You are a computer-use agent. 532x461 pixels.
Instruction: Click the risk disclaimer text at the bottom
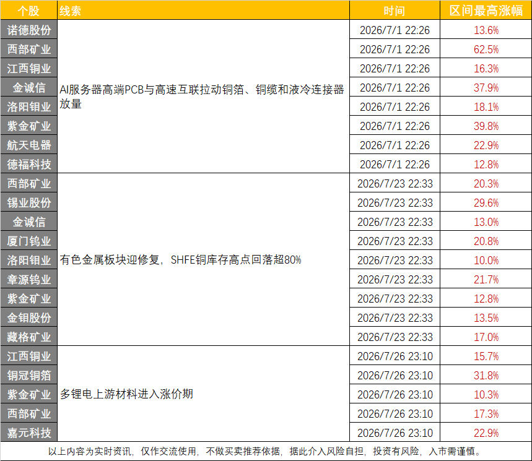point(265,451)
